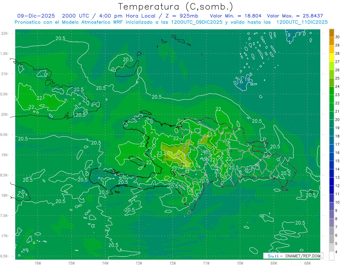Image resolution: width=345 pixels, height=267 pixels.
Task: Click the "16" value on the color scale
Action: pyautogui.click(x=338, y=153)
